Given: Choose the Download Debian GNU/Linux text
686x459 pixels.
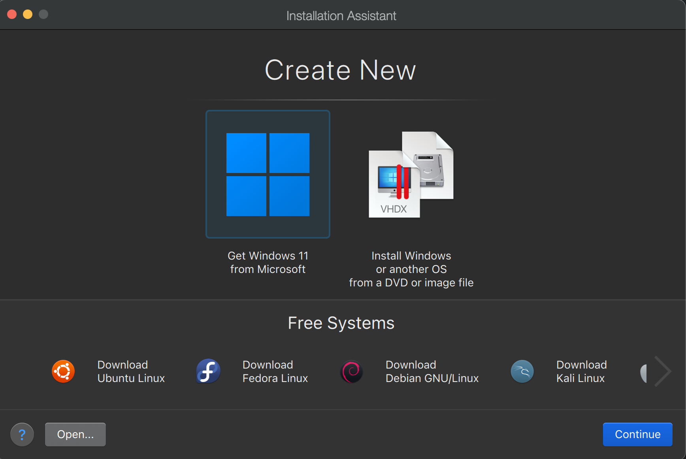Looking at the screenshot, I should click(432, 371).
